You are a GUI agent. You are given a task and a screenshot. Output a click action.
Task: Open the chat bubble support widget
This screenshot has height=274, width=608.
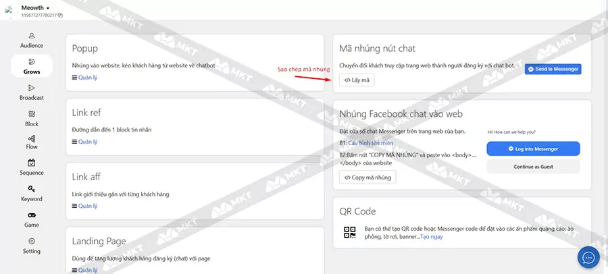tap(588, 257)
